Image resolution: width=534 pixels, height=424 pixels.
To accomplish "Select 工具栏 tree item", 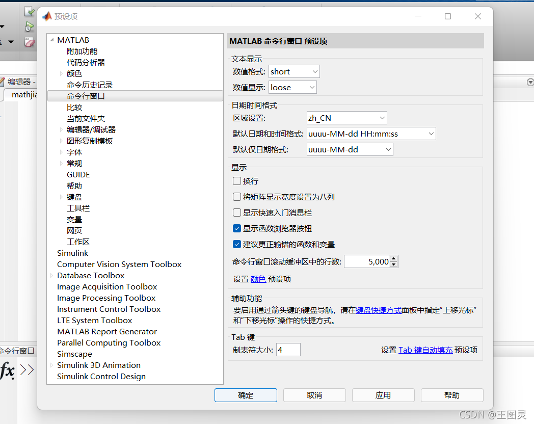I will 78,208.
